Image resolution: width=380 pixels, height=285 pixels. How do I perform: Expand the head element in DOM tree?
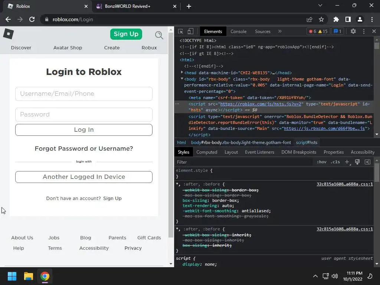[x=182, y=72]
